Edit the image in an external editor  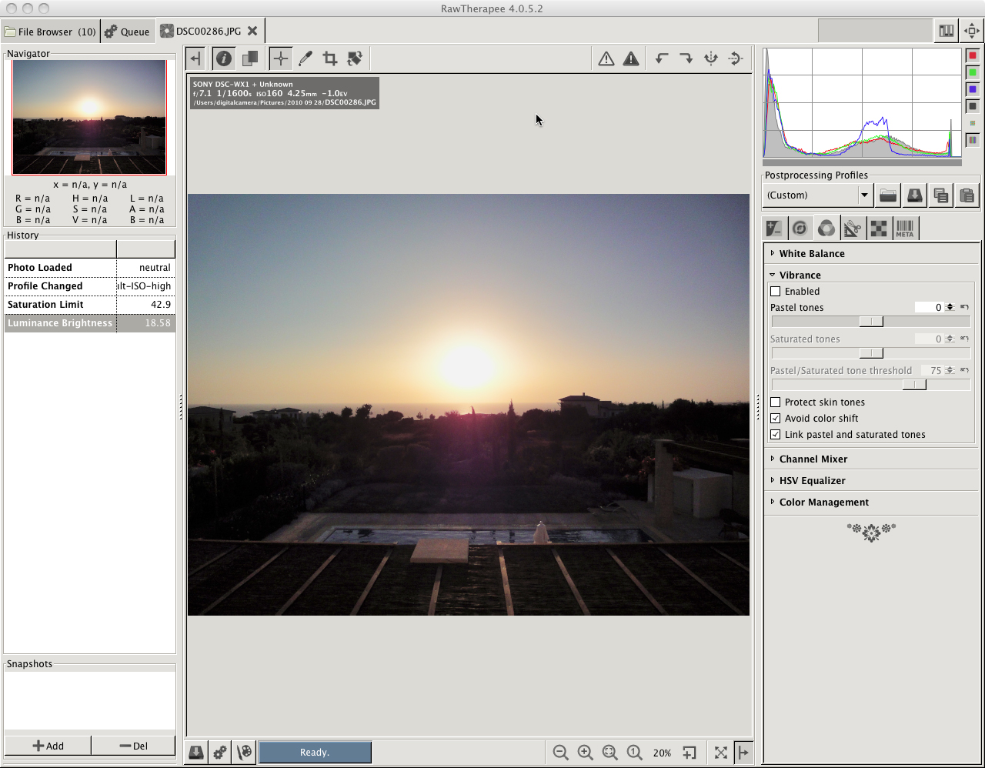pyautogui.click(x=245, y=752)
